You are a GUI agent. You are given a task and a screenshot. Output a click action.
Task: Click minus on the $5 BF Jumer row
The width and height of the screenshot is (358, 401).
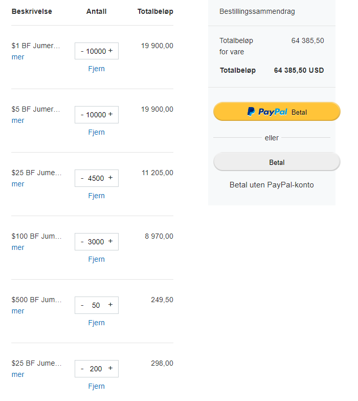coord(82,115)
